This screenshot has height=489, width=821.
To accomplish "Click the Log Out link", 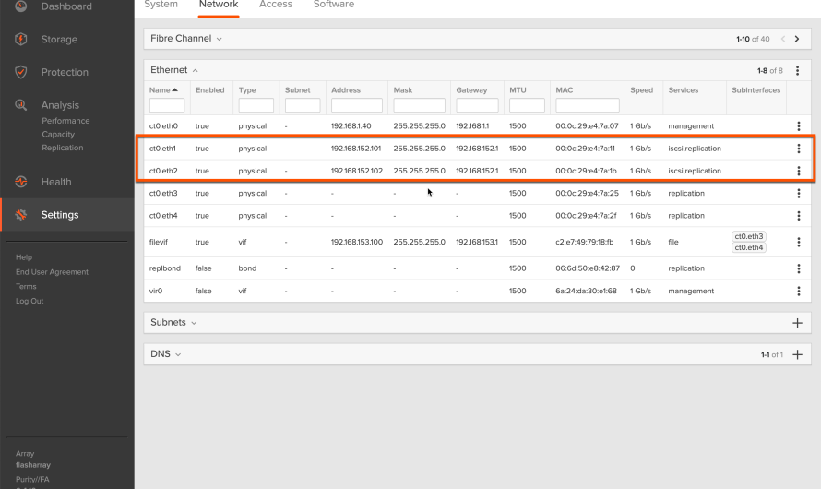I will click(x=30, y=301).
